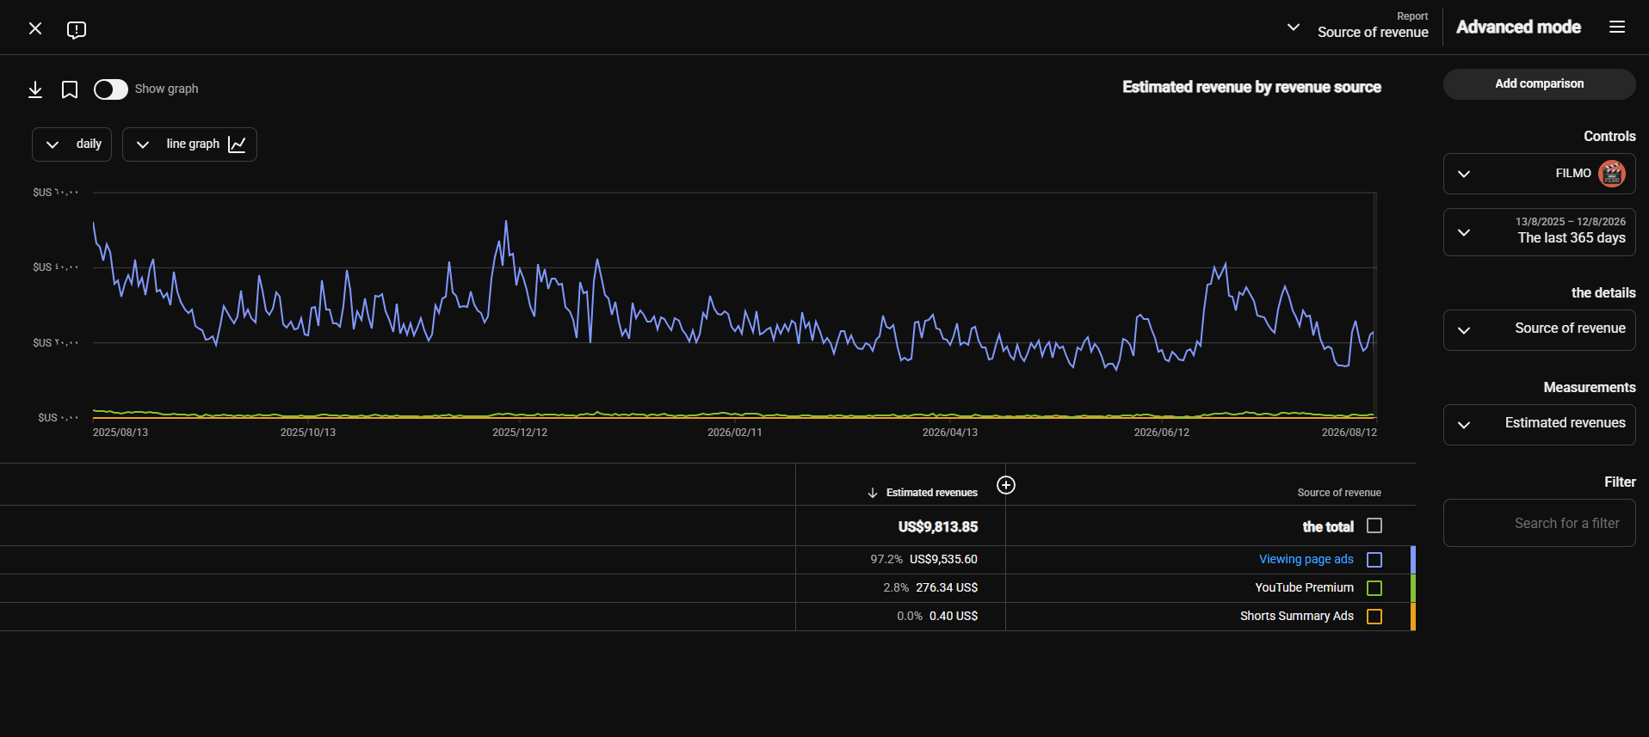
Task: Click the bookmark save-report icon
Action: pyautogui.click(x=70, y=89)
